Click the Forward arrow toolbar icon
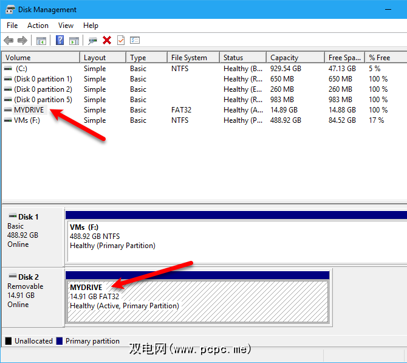The width and height of the screenshot is (407, 363). tap(22, 41)
